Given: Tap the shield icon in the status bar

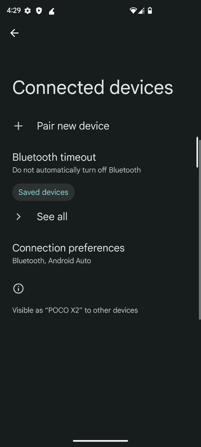Looking at the screenshot, I should (39, 11).
